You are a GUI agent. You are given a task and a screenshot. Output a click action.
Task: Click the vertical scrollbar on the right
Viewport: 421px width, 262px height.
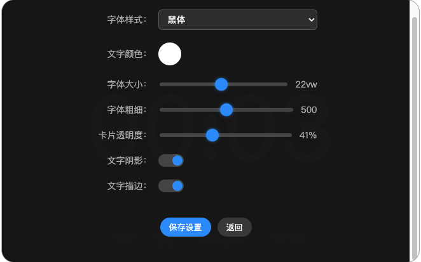414,127
